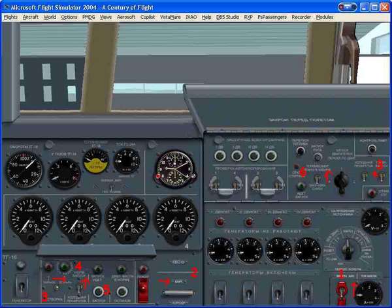Open the Aircraft menu
The height and width of the screenshot is (308, 392).
(31, 17)
